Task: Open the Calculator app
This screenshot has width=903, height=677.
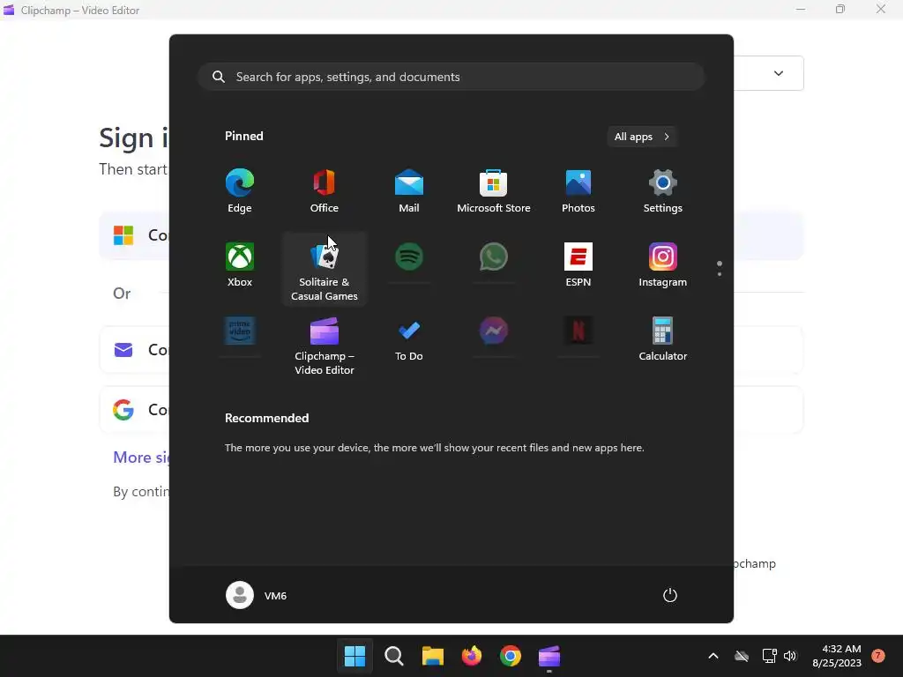Action: point(663,339)
